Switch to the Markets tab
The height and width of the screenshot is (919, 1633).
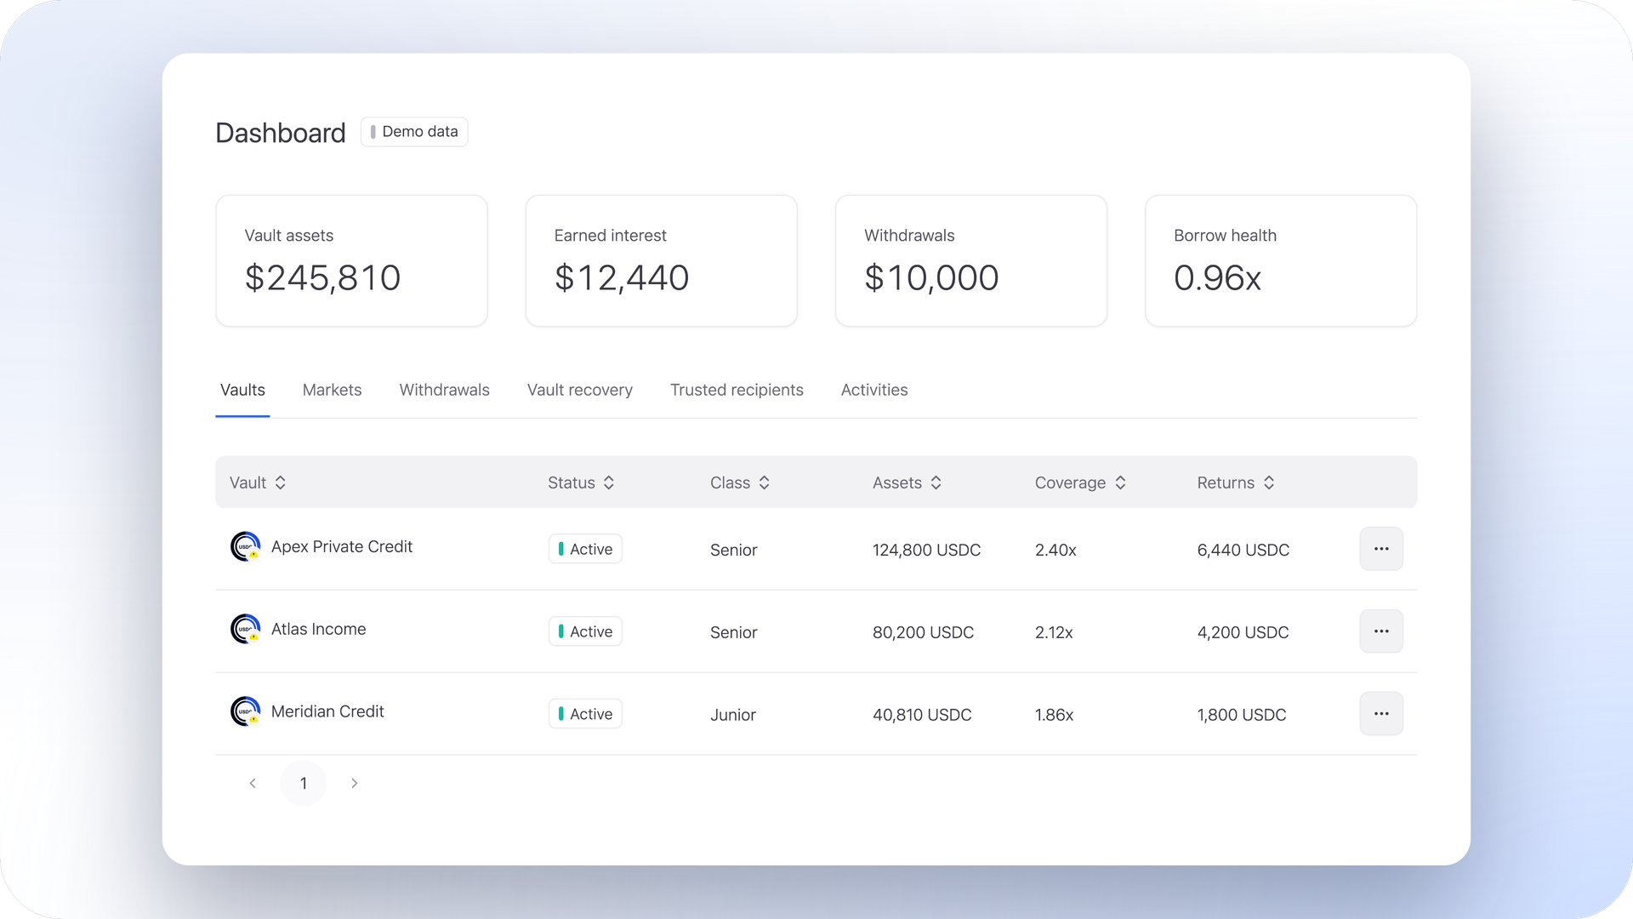(332, 390)
